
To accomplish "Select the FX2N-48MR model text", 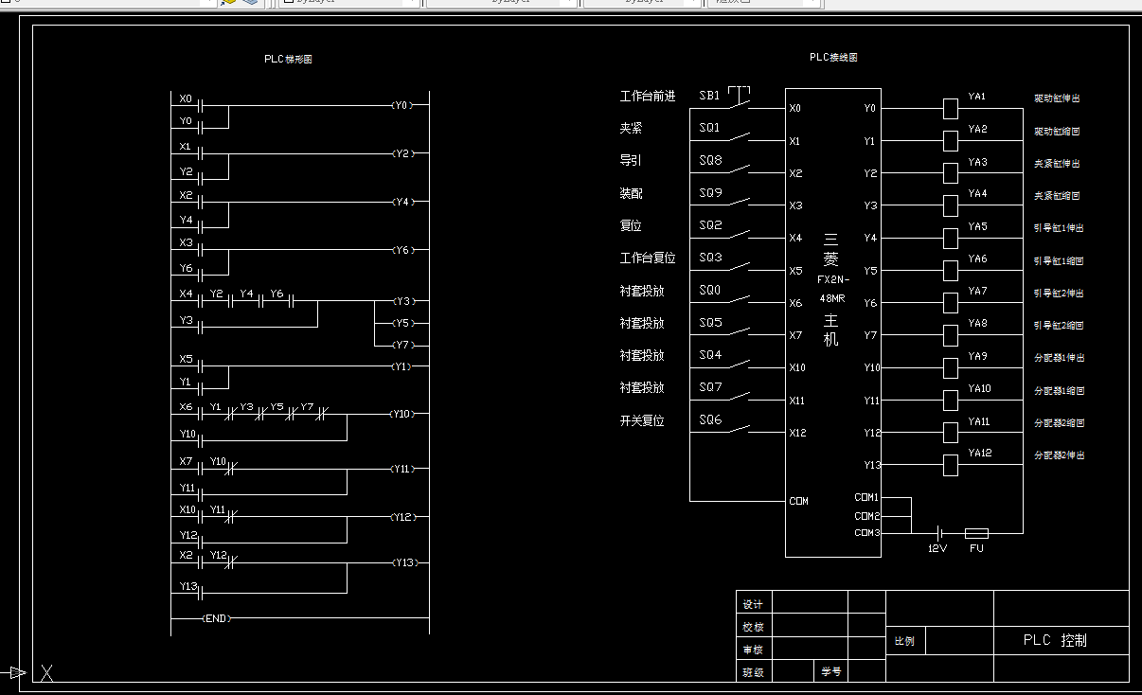I will point(833,289).
